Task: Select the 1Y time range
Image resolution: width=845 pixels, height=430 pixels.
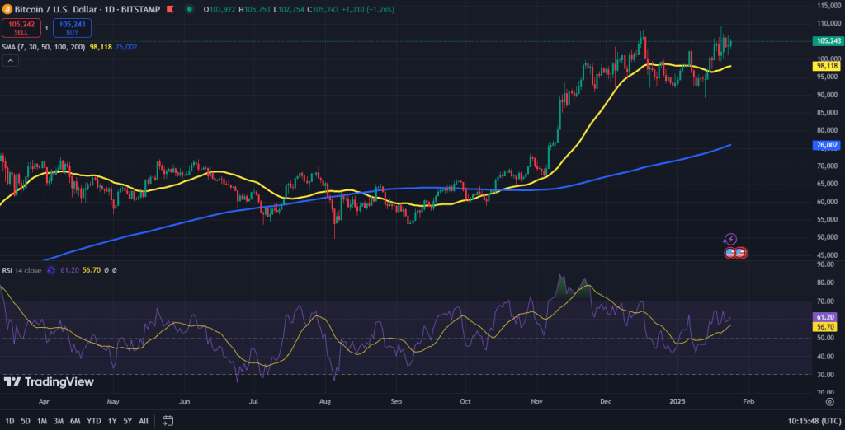Action: pyautogui.click(x=112, y=421)
